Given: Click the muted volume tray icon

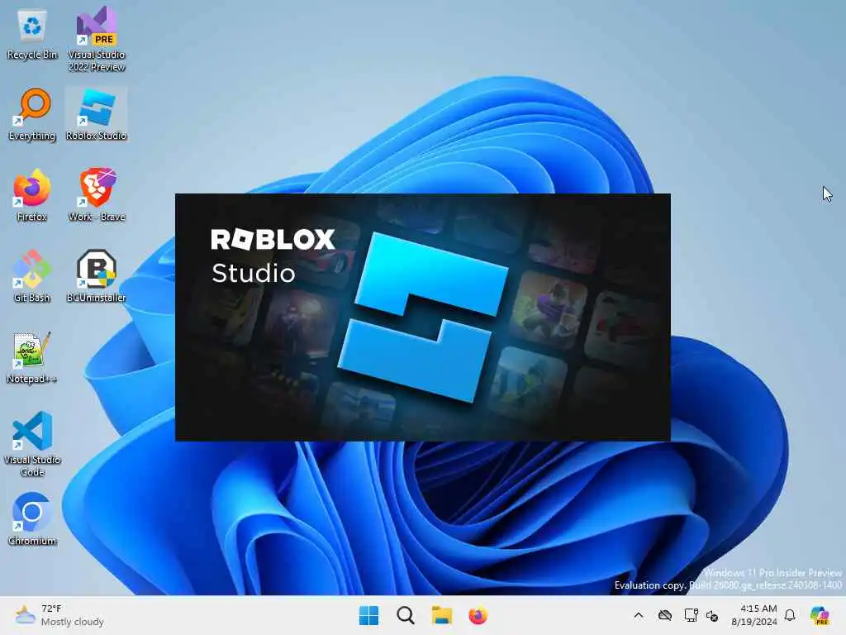Looking at the screenshot, I should 712,615.
